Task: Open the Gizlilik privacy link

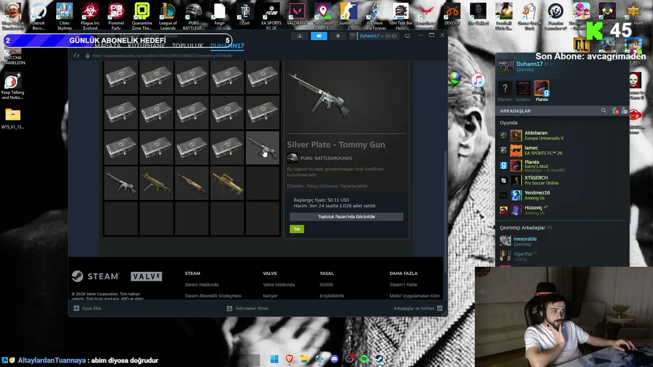Action: [x=326, y=284]
